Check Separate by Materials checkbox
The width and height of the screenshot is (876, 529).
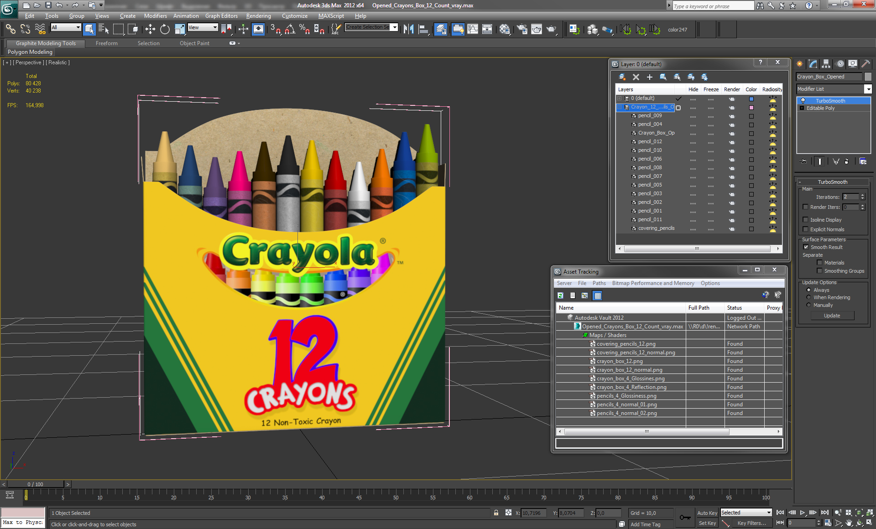(819, 263)
